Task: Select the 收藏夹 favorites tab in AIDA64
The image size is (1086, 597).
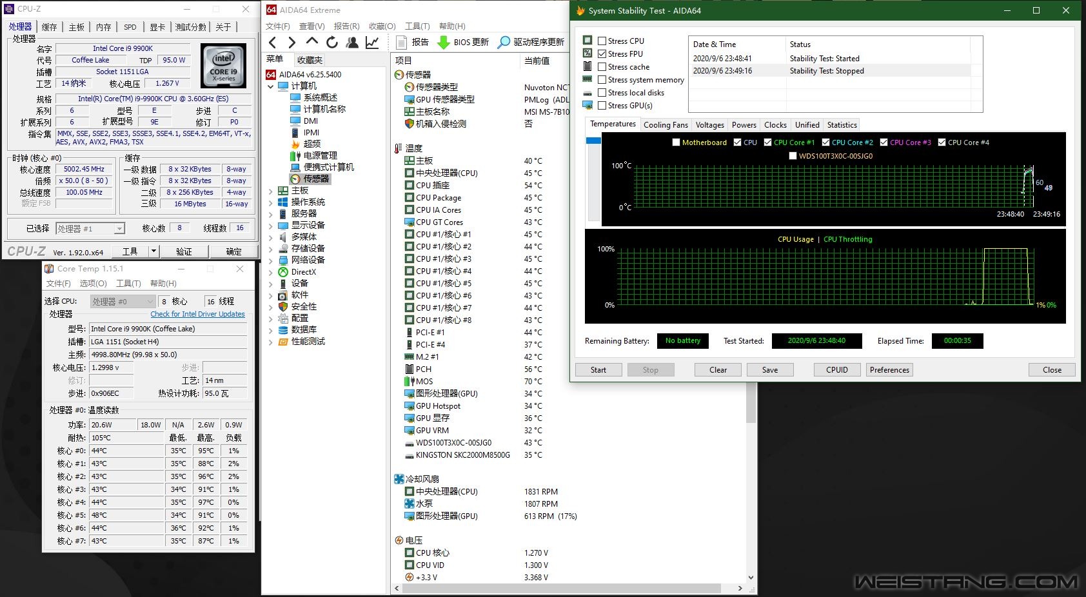Action: point(310,60)
